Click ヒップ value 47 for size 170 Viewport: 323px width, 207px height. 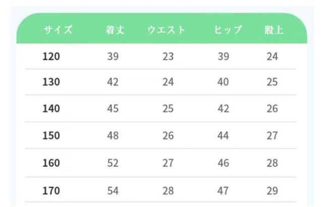tap(223, 190)
